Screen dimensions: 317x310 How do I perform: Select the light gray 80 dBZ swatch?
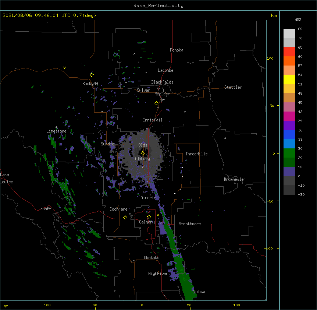point(289,34)
